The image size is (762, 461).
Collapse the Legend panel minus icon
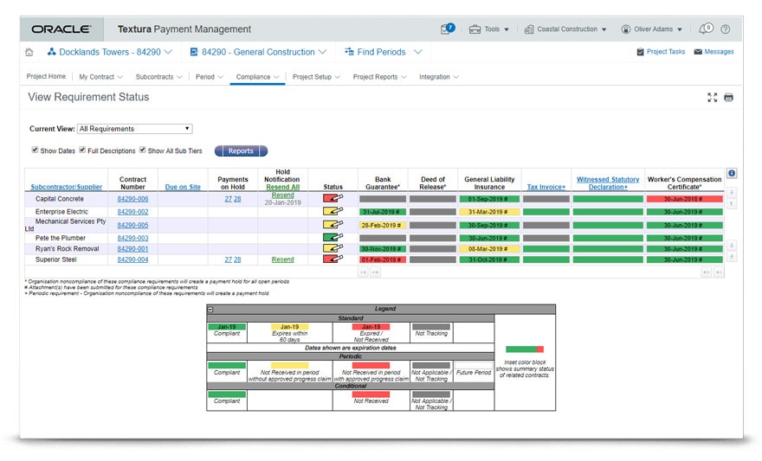click(210, 309)
